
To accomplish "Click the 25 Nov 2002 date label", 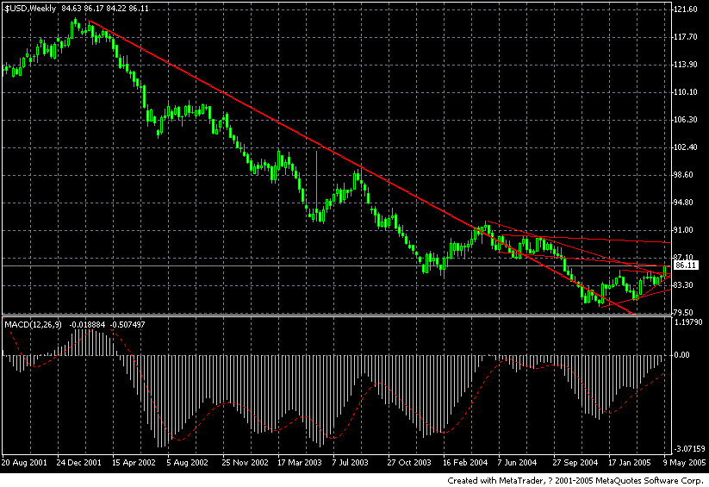I will pyautogui.click(x=245, y=463).
